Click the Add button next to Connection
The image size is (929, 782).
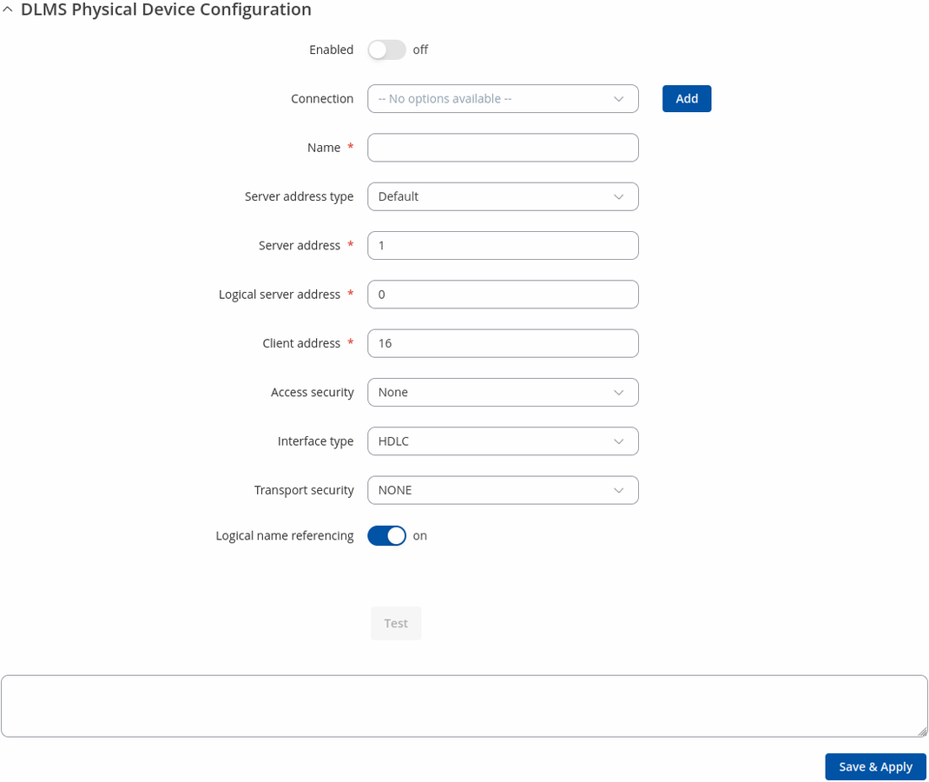coord(686,98)
